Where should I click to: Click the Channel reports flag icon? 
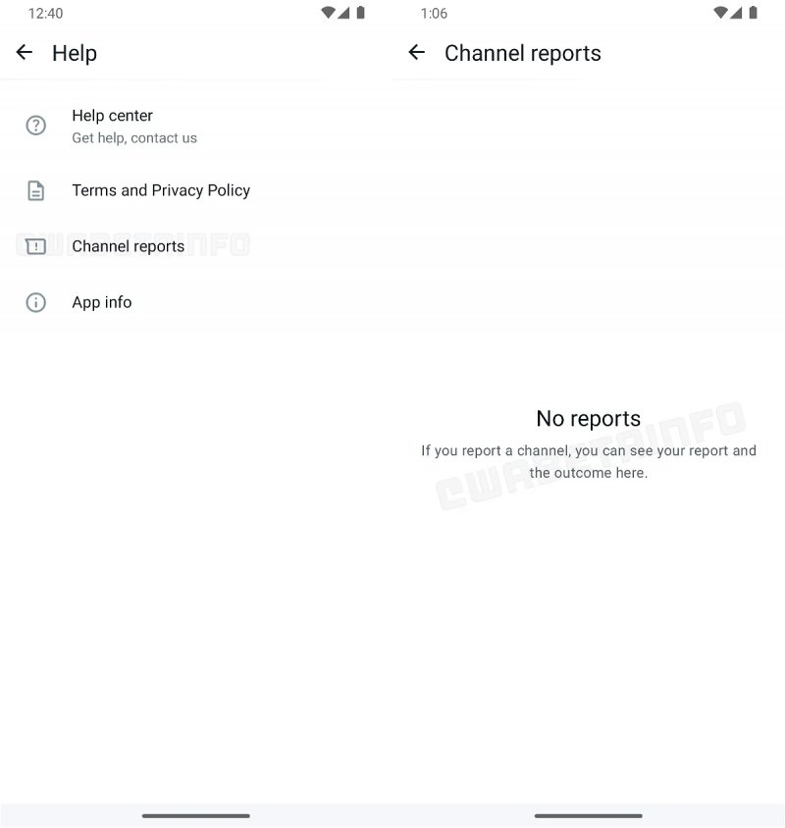(36, 246)
